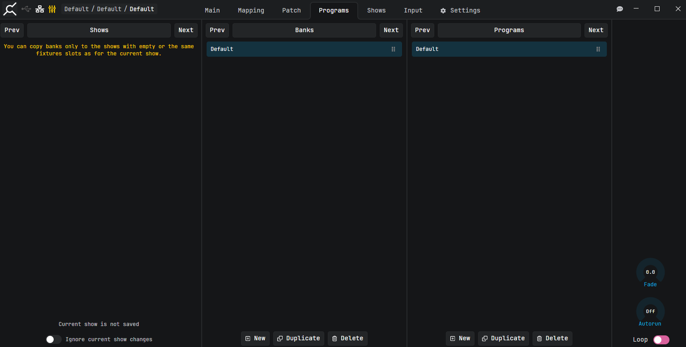Viewport: 686px width, 347px height.
Task: Click the Fade knob showing 0.0
Action: pos(651,272)
